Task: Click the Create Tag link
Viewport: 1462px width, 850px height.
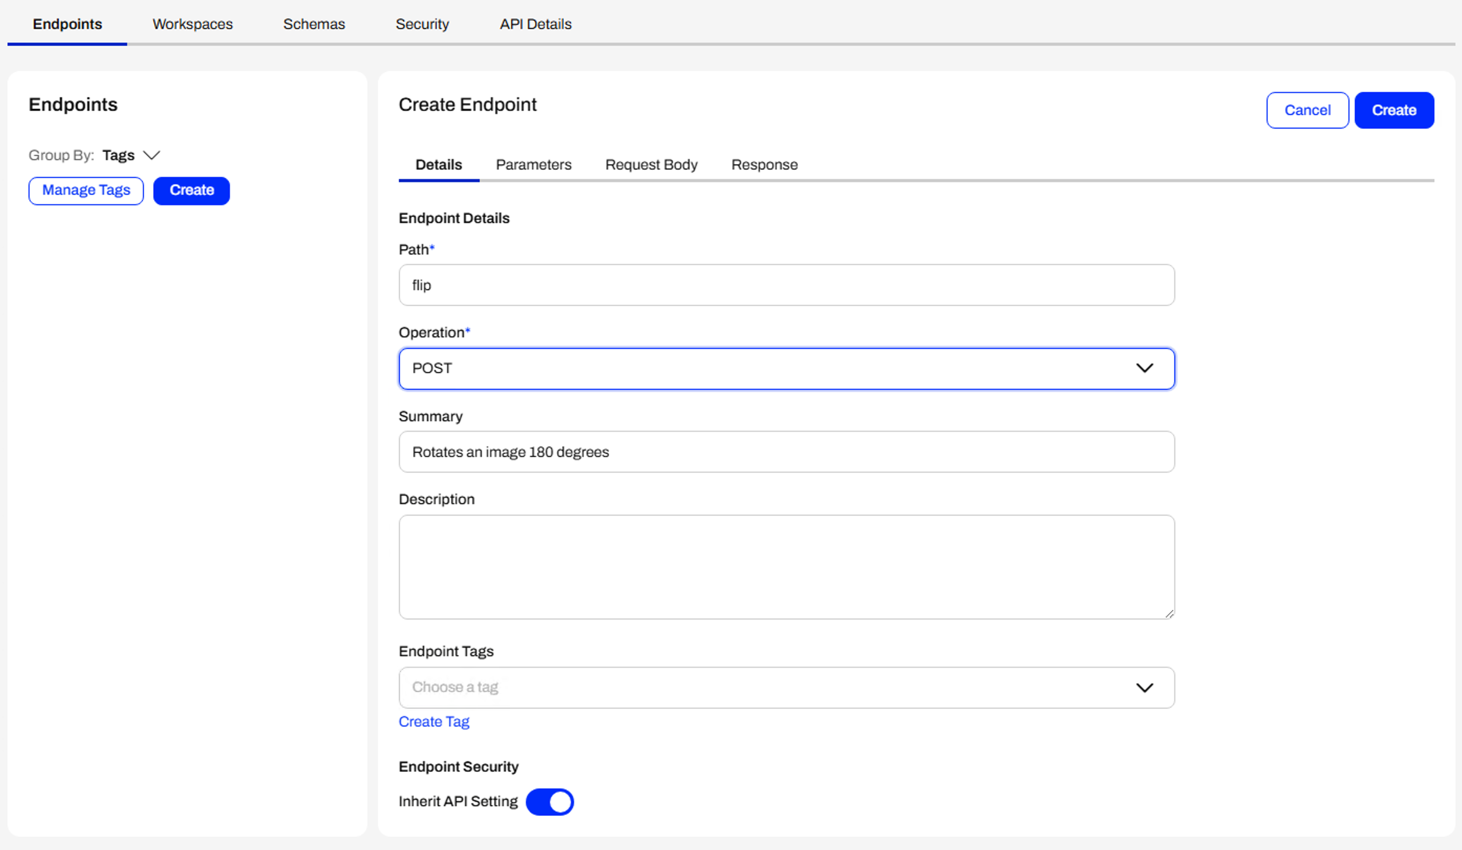Action: [x=433, y=722]
